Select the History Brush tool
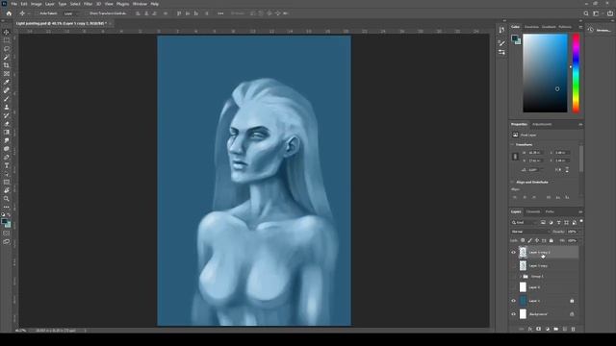616x346 pixels. (x=7, y=115)
